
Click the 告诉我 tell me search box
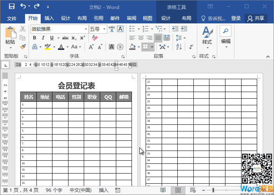pos(213,18)
